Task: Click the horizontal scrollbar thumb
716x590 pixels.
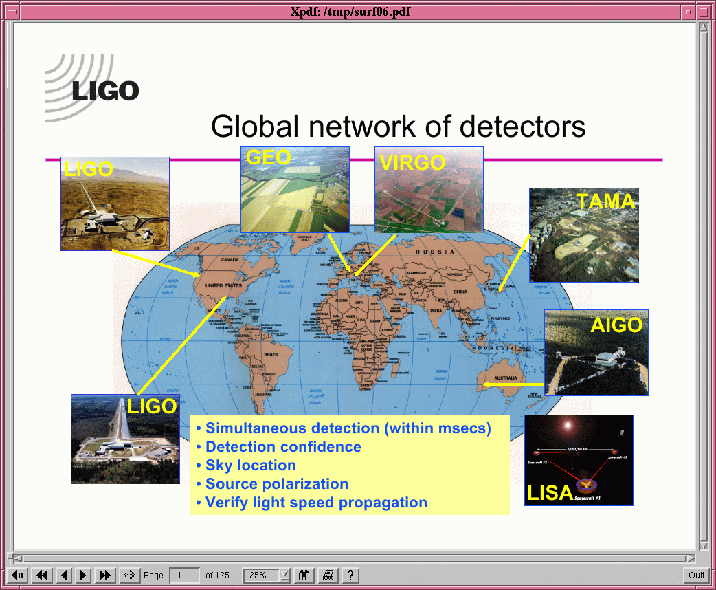Action: (355, 558)
